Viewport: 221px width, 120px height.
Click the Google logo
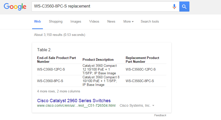pos(15,7)
